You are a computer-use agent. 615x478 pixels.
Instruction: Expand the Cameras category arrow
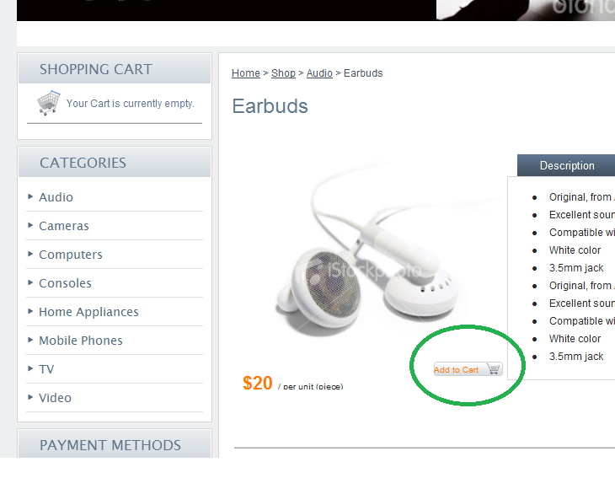[x=30, y=225]
